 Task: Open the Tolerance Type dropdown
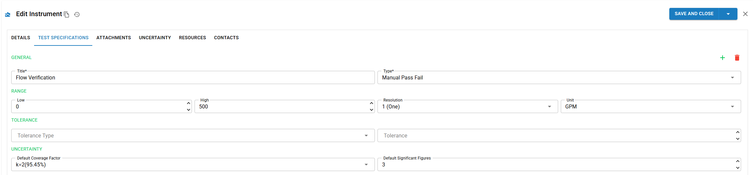pyautogui.click(x=193, y=135)
